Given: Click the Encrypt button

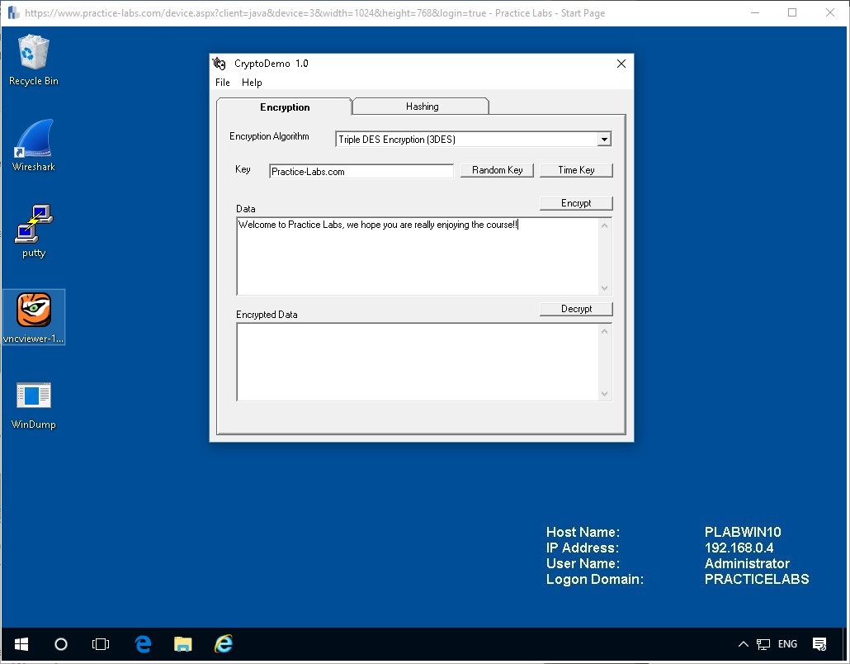Looking at the screenshot, I should (x=576, y=202).
